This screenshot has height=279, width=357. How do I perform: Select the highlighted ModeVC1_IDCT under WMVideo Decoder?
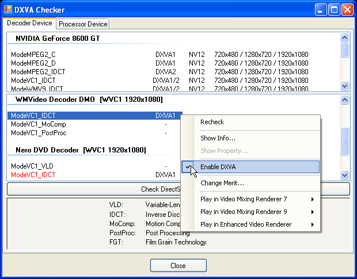tap(95, 116)
